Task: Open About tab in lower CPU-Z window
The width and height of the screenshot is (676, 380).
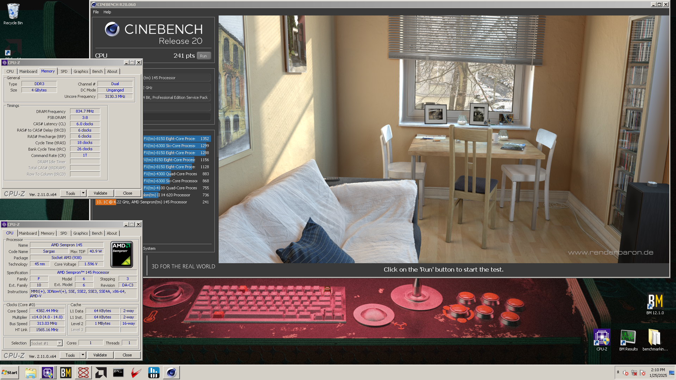Action: tap(112, 233)
